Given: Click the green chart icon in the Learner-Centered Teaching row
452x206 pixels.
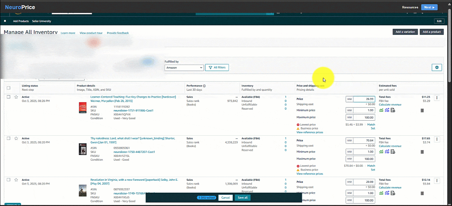Looking at the screenshot, I should point(381,110).
